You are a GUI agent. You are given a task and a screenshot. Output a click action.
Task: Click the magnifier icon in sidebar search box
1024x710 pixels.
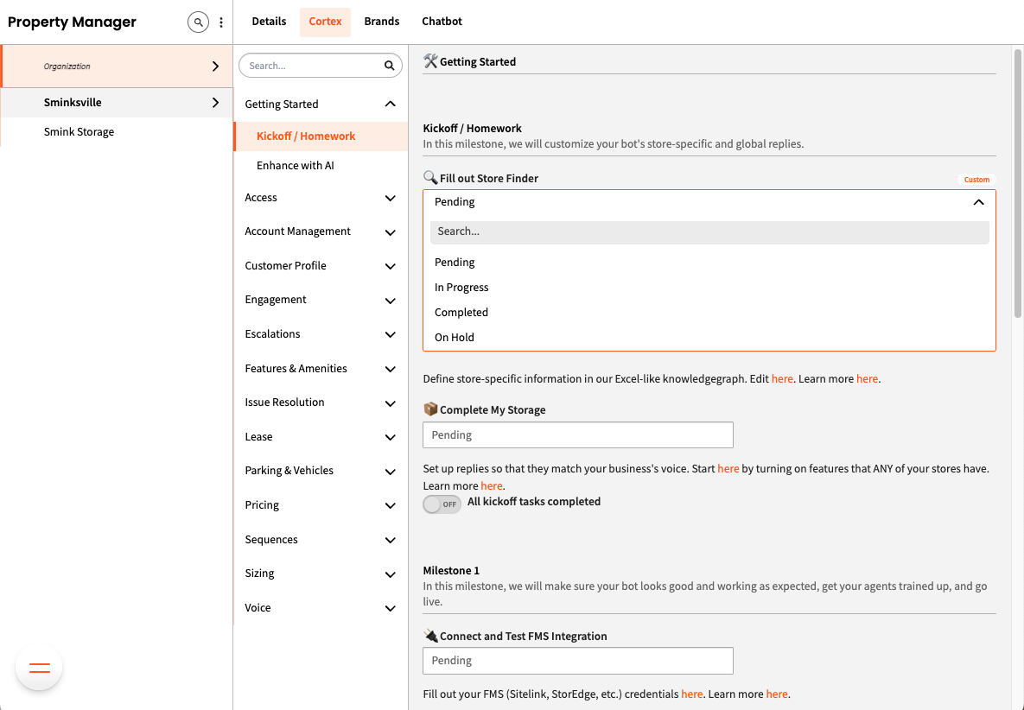pyautogui.click(x=390, y=66)
